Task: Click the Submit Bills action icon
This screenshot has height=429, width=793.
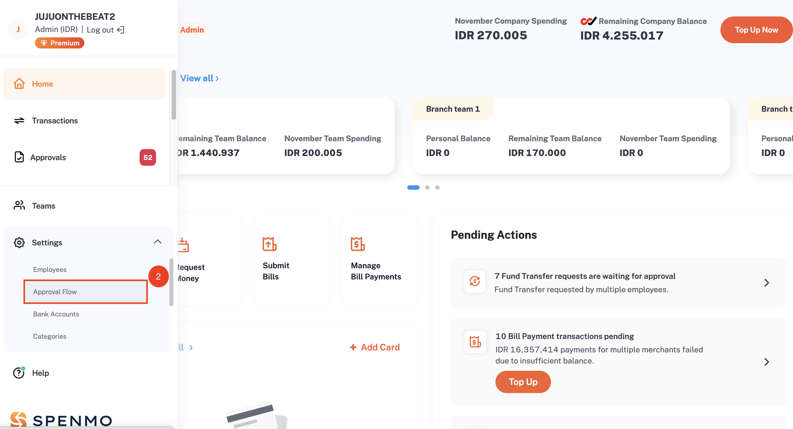Action: click(x=269, y=244)
